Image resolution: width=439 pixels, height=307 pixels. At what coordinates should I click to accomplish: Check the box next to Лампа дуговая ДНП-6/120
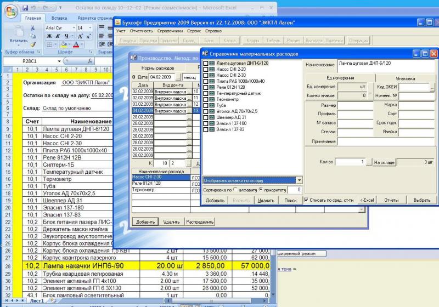tap(206, 64)
